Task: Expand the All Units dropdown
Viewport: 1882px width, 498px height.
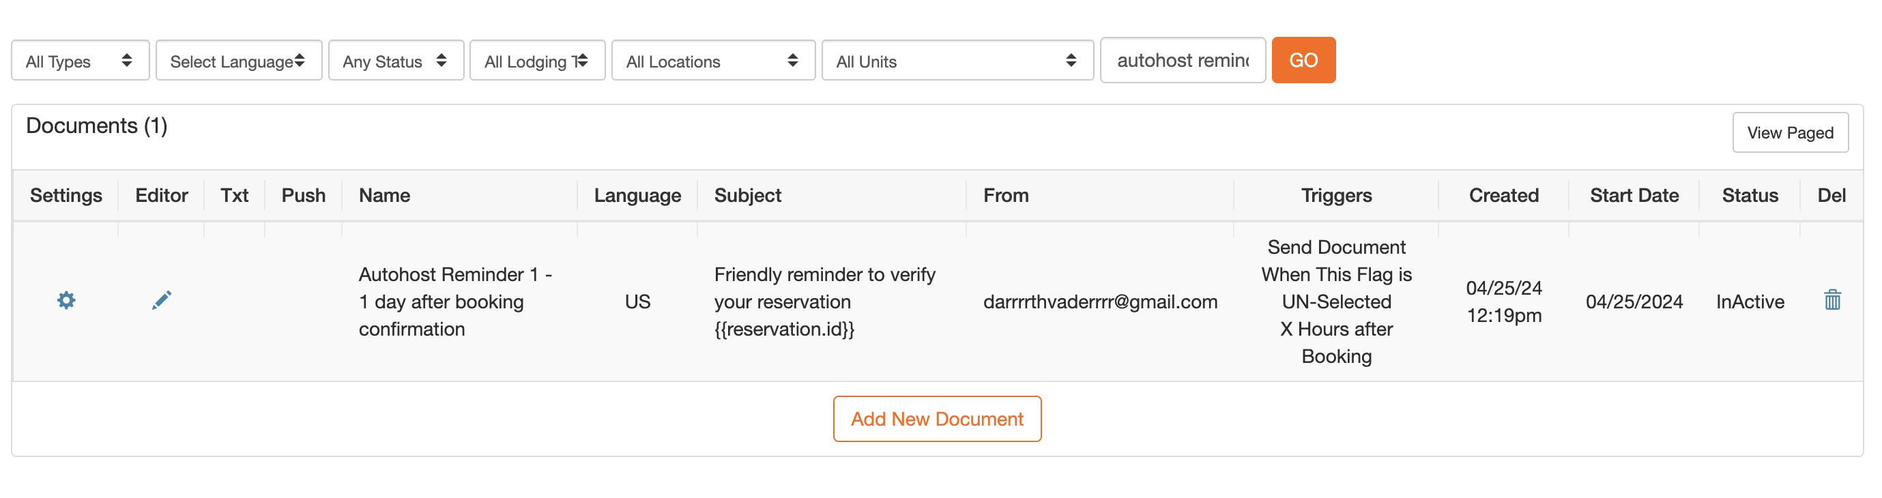Action: click(957, 61)
